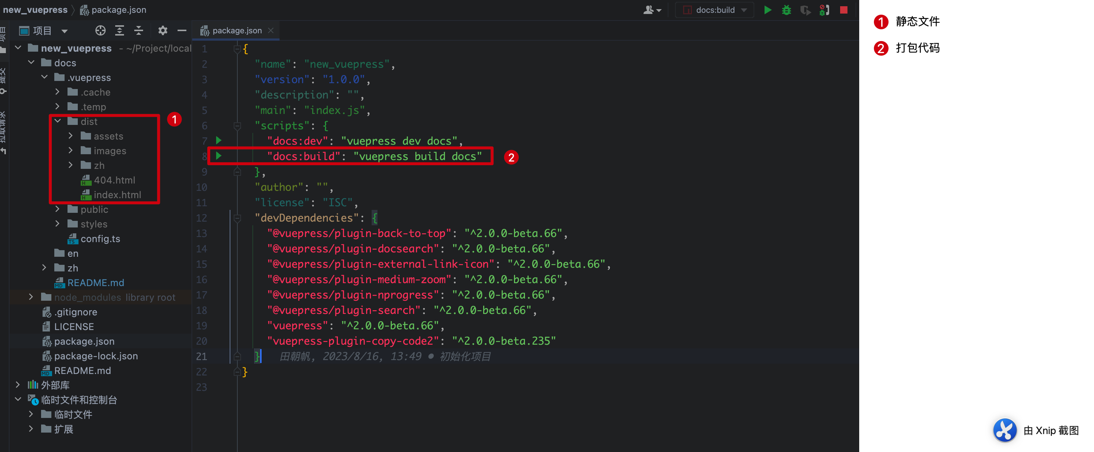The width and height of the screenshot is (1094, 452).
Task: Open project panel settings gear
Action: pyautogui.click(x=163, y=30)
